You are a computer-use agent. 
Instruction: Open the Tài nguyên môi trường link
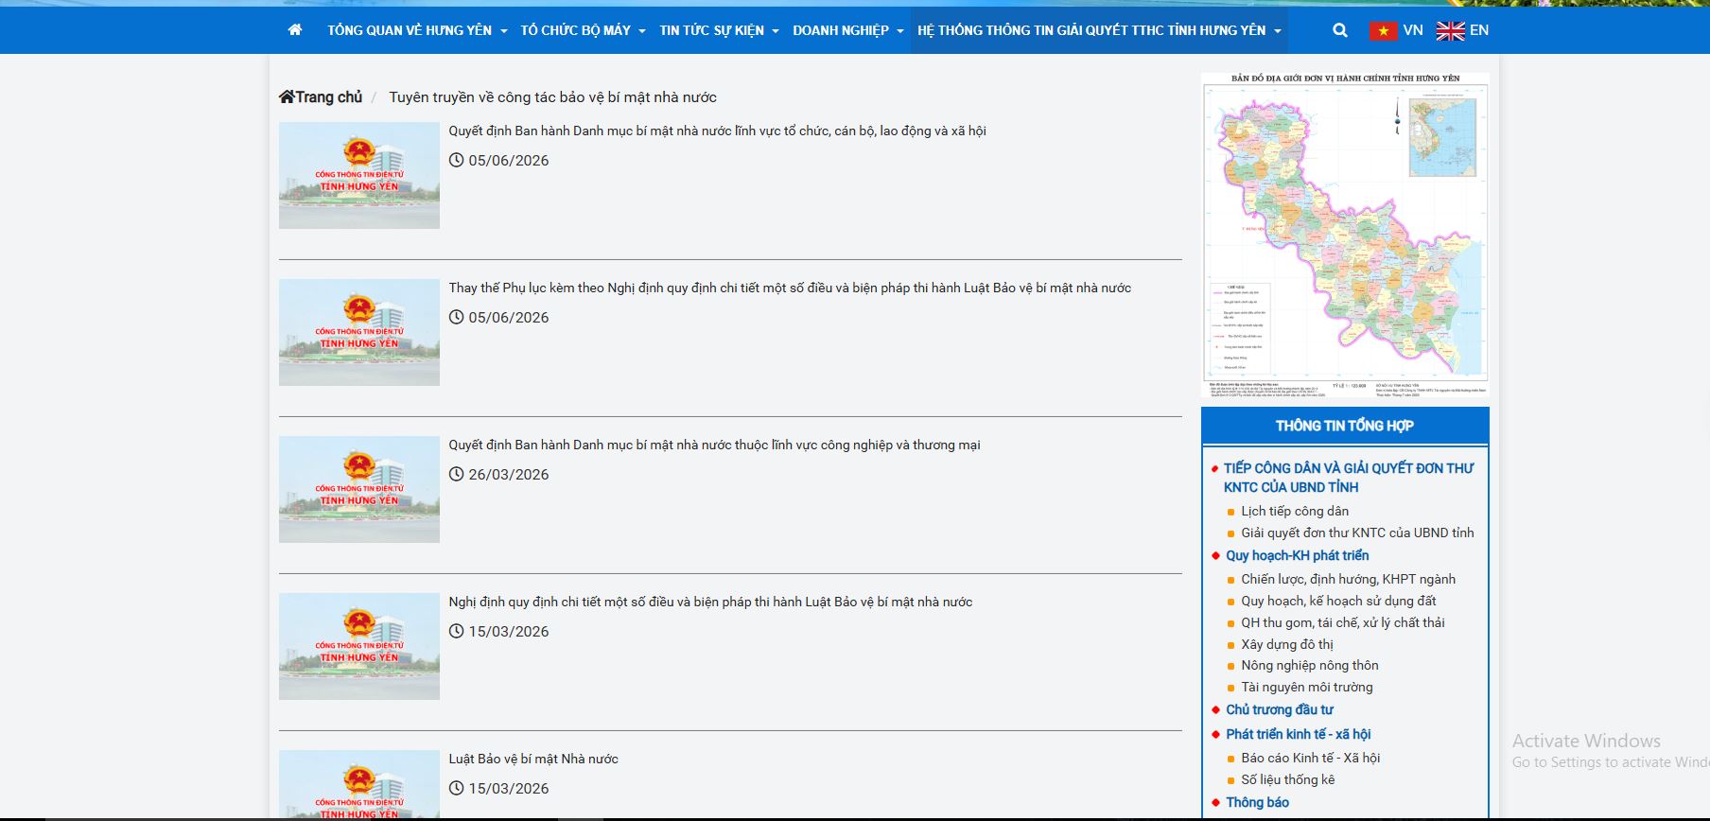point(1307,687)
